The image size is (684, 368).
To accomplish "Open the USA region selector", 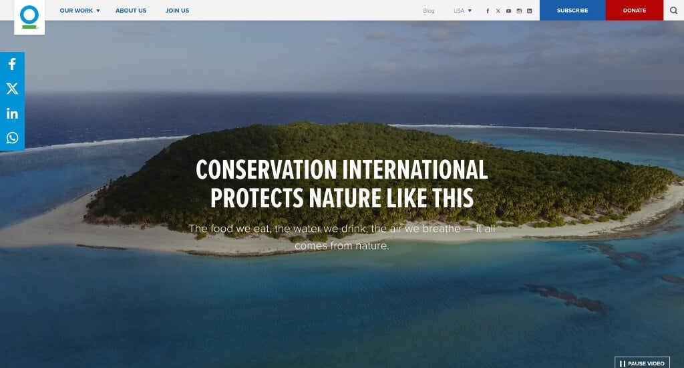I will click(462, 11).
